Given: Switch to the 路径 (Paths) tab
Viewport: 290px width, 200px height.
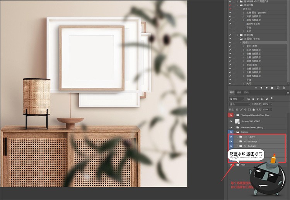Looking at the screenshot, I should click(x=246, y=93).
